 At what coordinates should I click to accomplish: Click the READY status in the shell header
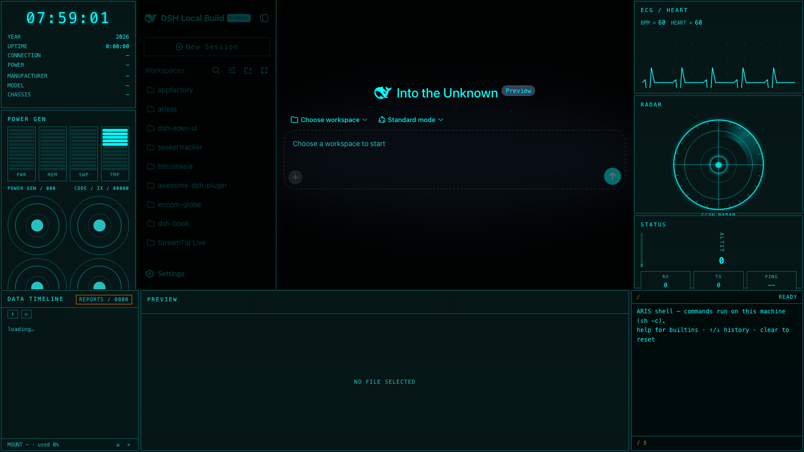788,297
